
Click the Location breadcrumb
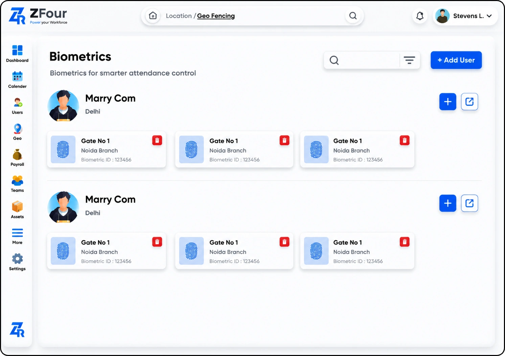179,16
